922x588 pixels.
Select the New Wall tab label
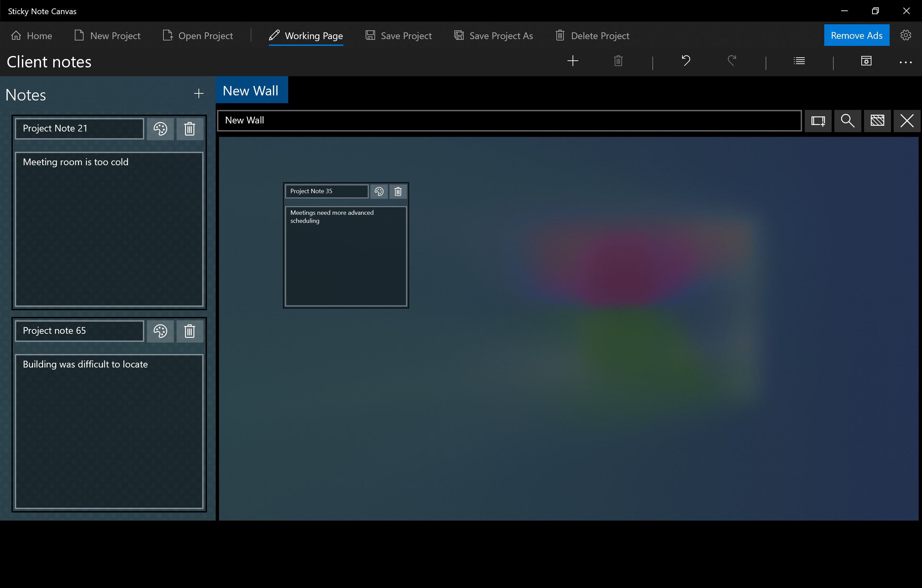251,89
